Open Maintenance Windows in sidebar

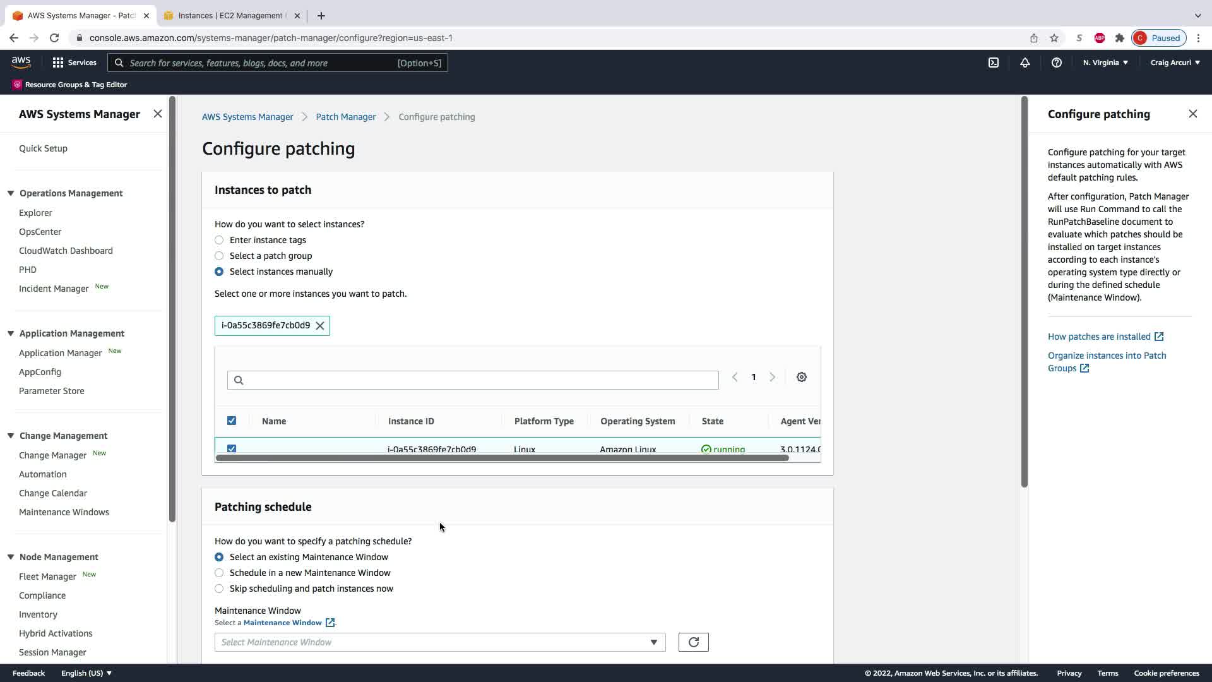tap(64, 512)
